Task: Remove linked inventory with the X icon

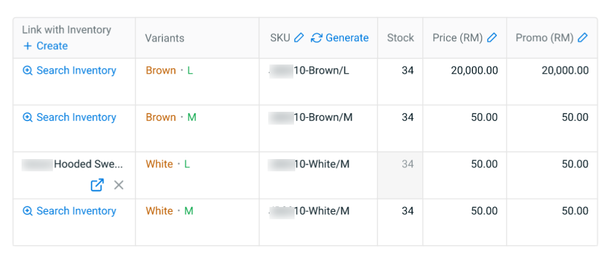Action: click(x=119, y=185)
